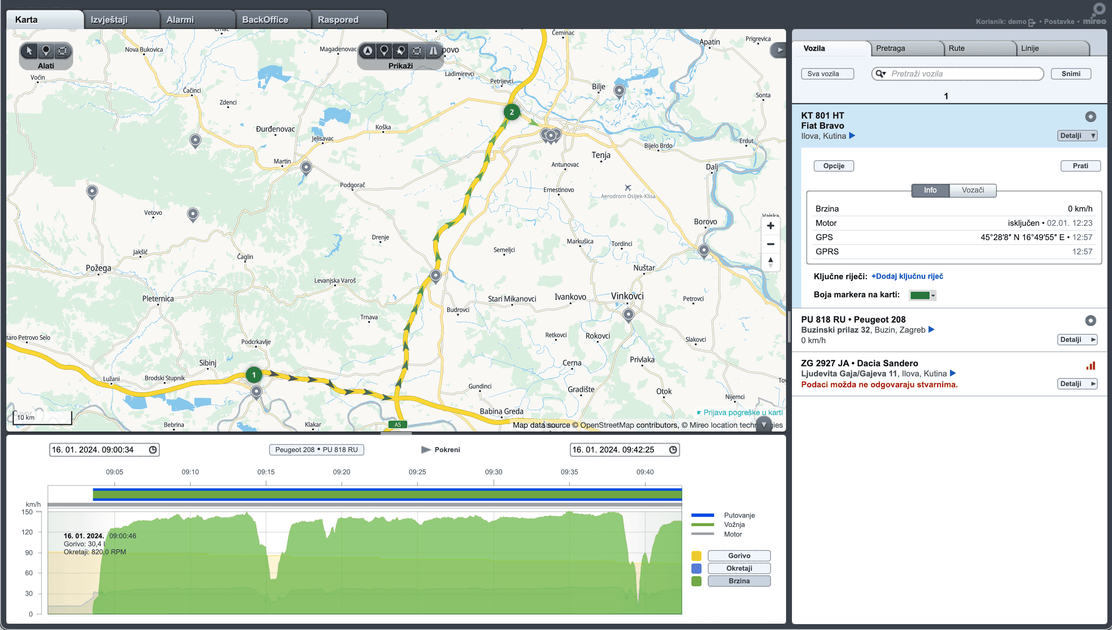Expand Detalji for PU 818 RU

click(x=1077, y=340)
